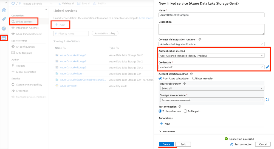Click the plus icon for new annotation
Screen dimensions: 274x149
point(162,124)
